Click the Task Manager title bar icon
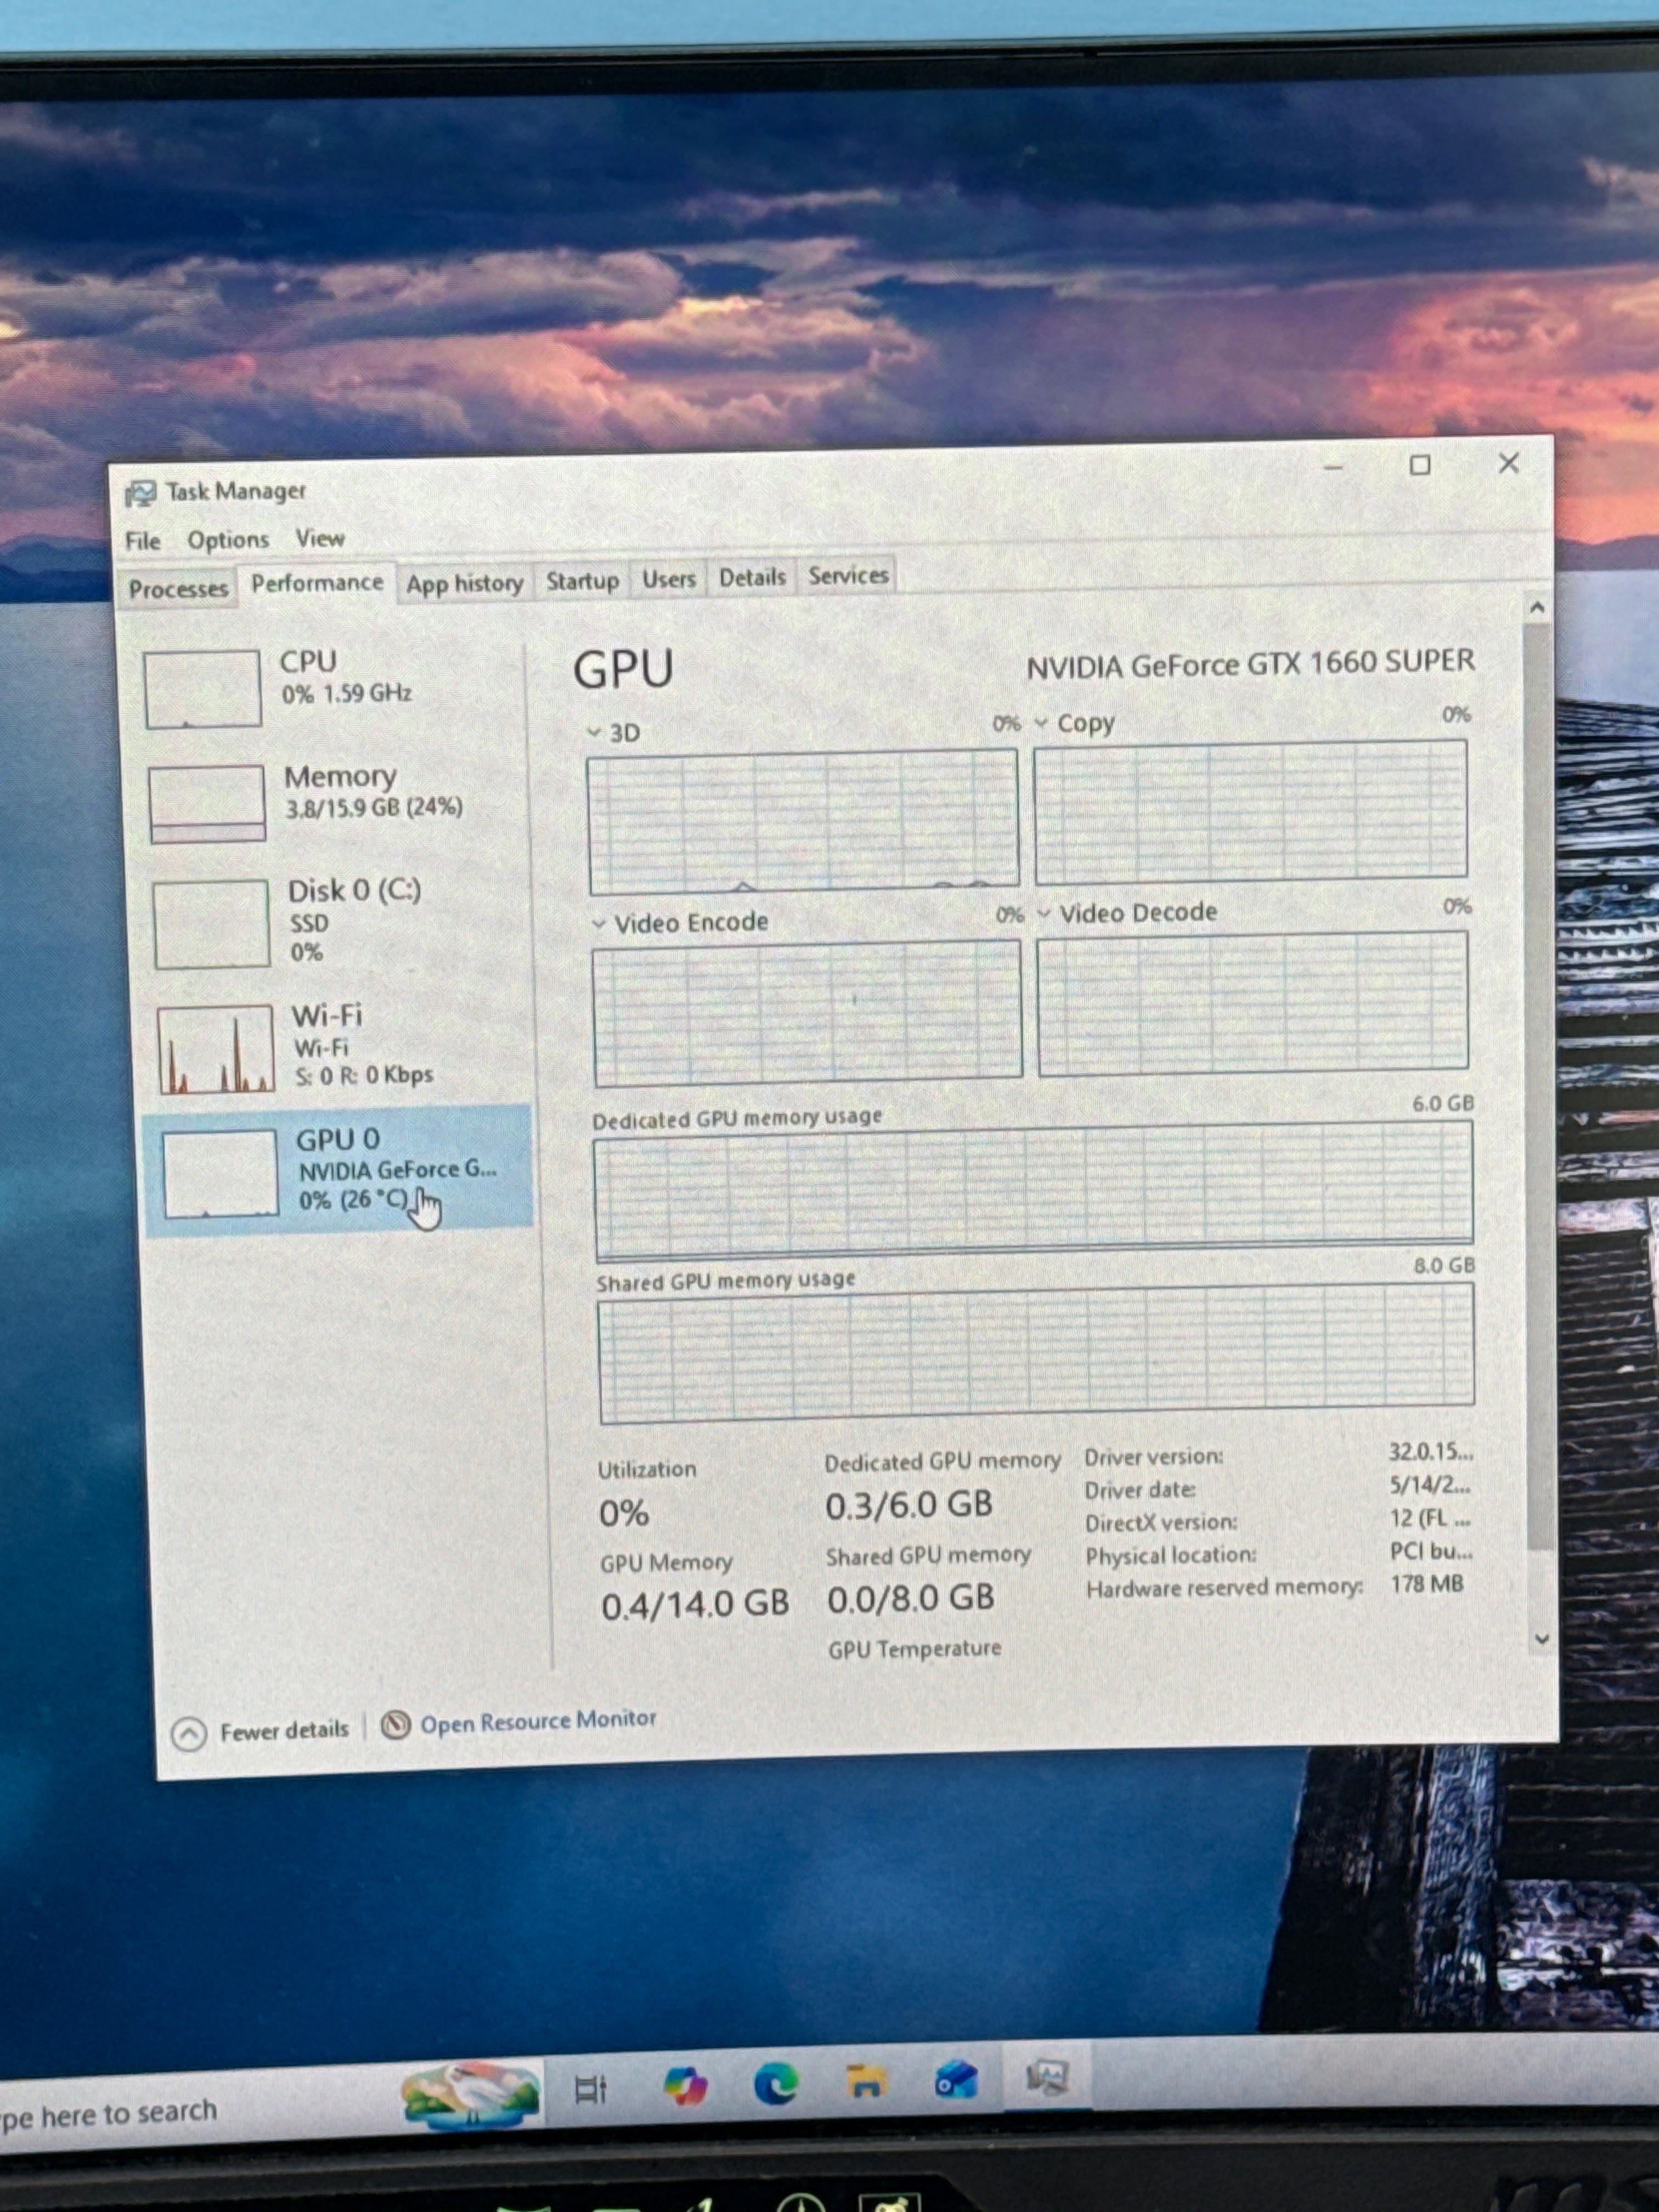The image size is (1659, 2212). coord(140,493)
